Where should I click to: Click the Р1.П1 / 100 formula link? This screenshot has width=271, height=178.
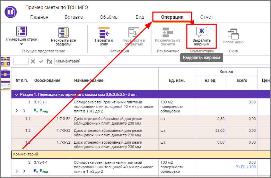click(x=245, y=167)
